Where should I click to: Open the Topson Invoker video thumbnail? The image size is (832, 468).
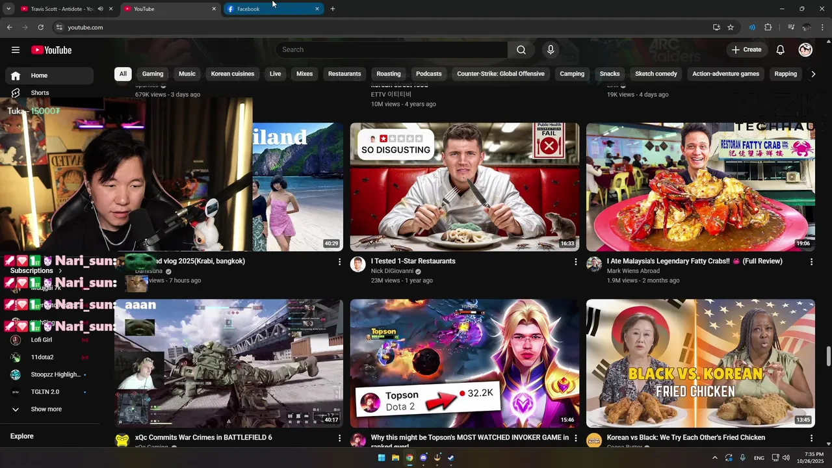(465, 363)
